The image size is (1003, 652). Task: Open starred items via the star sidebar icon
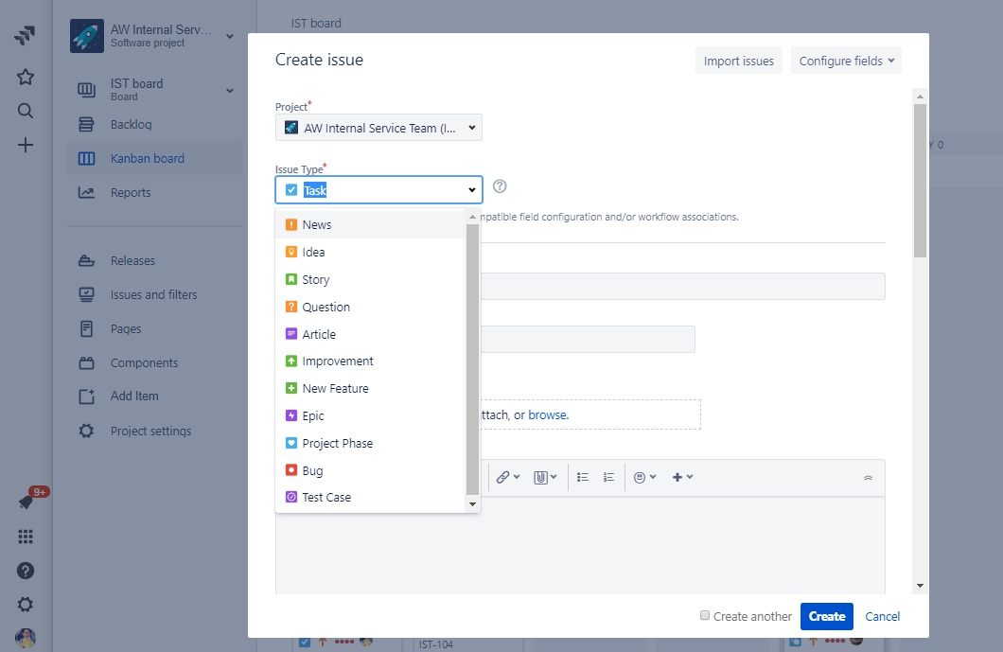(25, 75)
